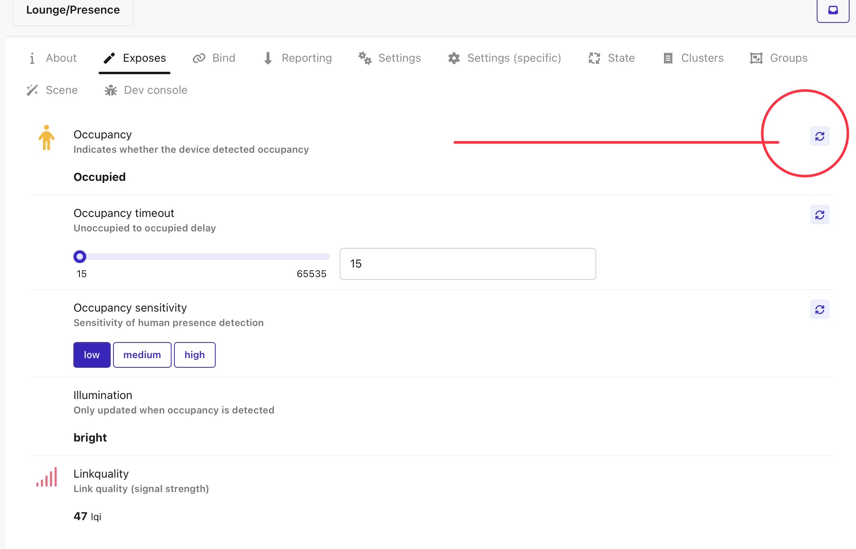This screenshot has width=856, height=549.
Task: Open the Scene tab
Action: [x=52, y=90]
